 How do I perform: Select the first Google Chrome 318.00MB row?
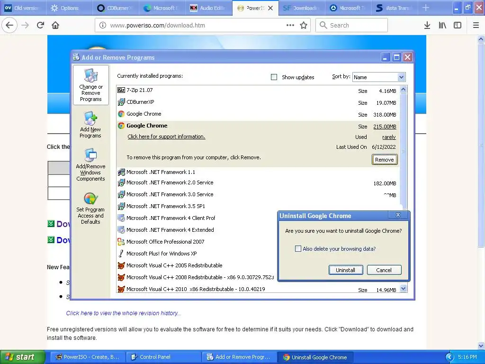(258, 114)
